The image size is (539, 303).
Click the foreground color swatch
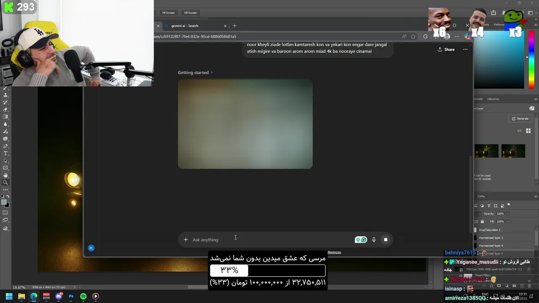4,202
